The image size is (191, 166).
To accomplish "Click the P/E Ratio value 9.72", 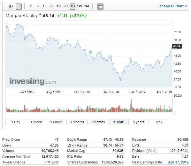I will click(120, 156).
